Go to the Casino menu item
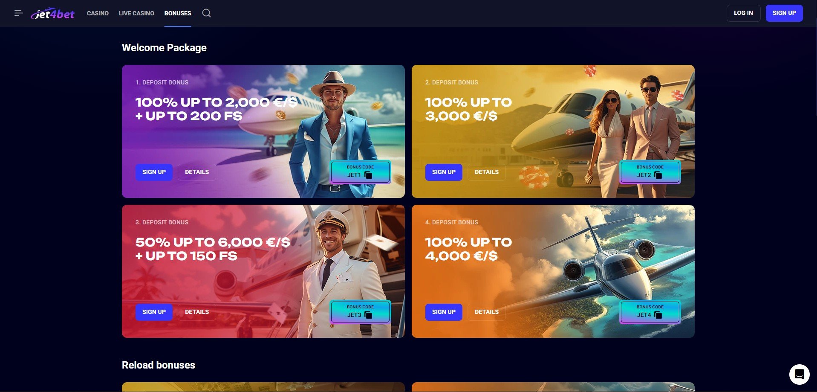 pyautogui.click(x=98, y=13)
